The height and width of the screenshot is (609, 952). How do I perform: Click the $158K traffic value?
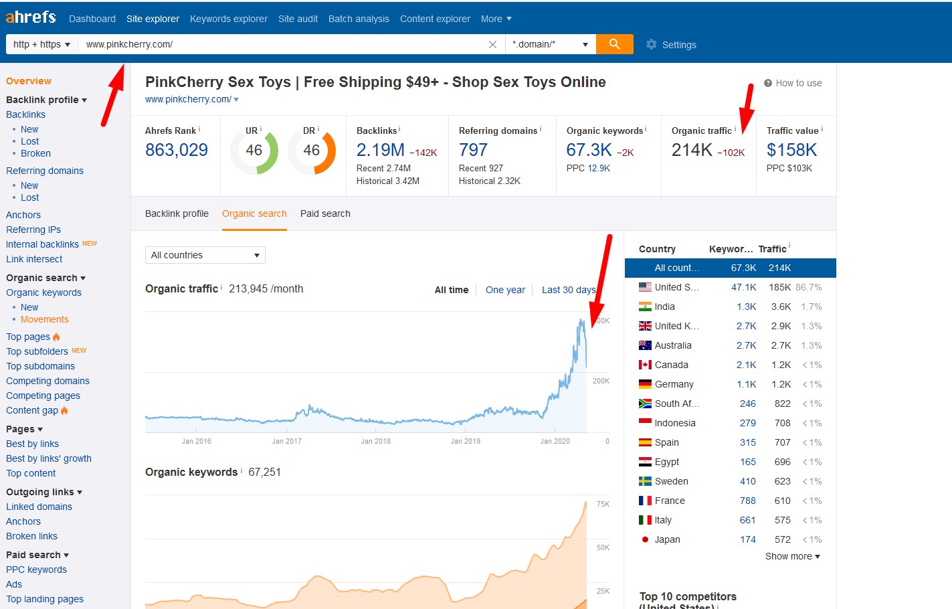(791, 150)
